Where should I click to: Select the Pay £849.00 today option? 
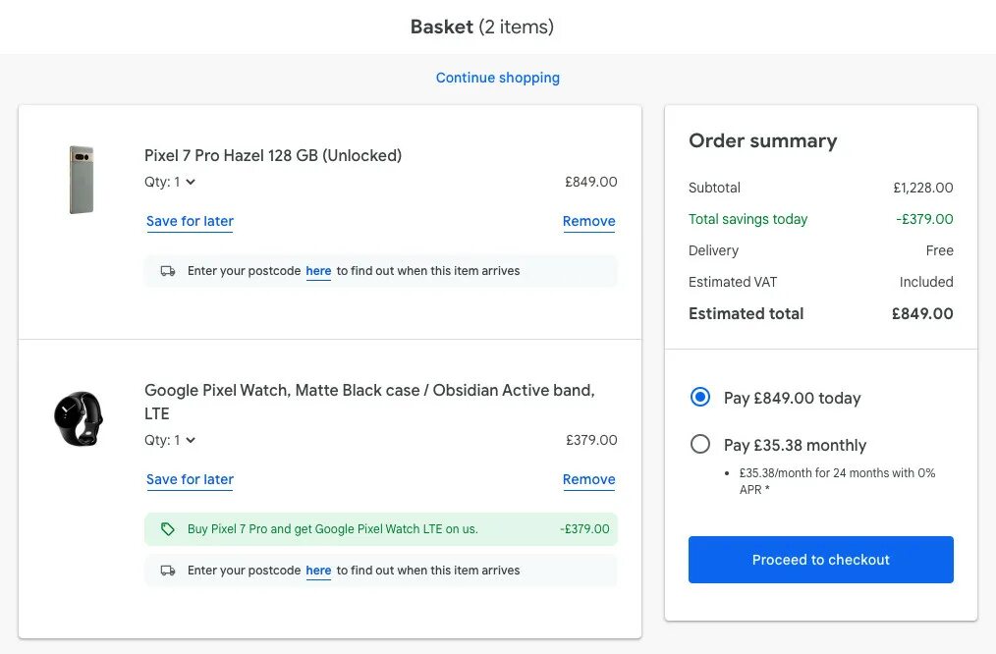[700, 398]
